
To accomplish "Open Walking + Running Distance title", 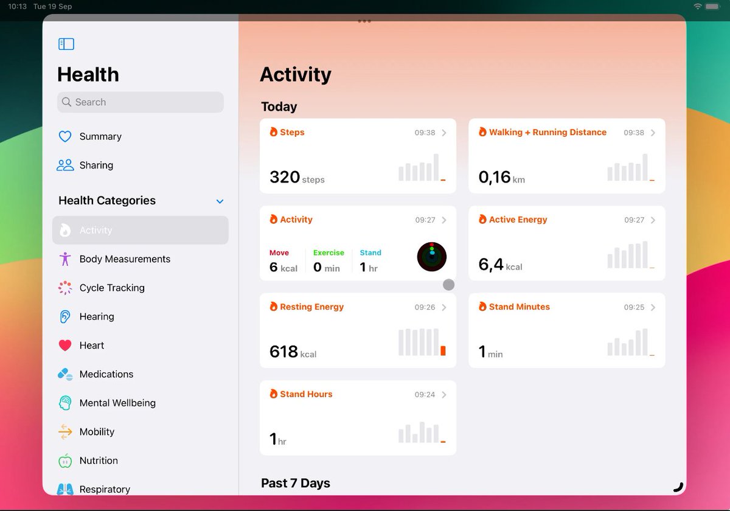I will (x=547, y=132).
